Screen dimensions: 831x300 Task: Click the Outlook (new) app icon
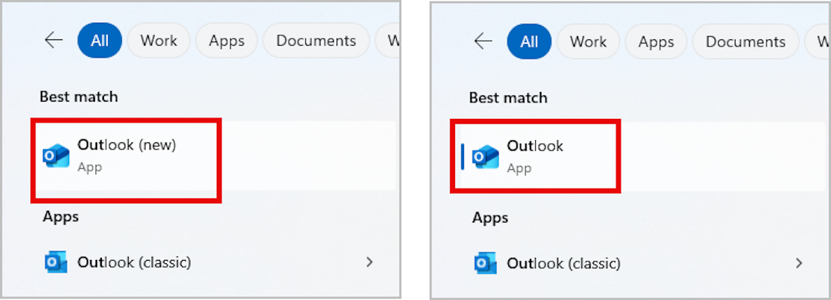(x=56, y=156)
